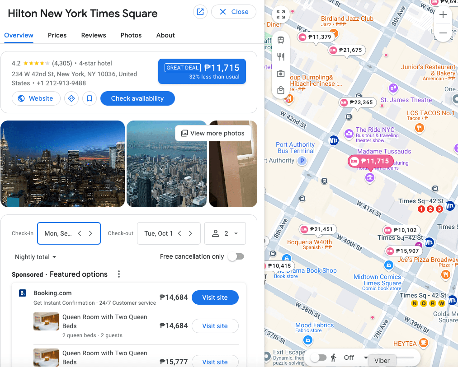Image resolution: width=458 pixels, height=367 pixels.
Task: Enable Free cancellation only toggle
Action: click(236, 256)
